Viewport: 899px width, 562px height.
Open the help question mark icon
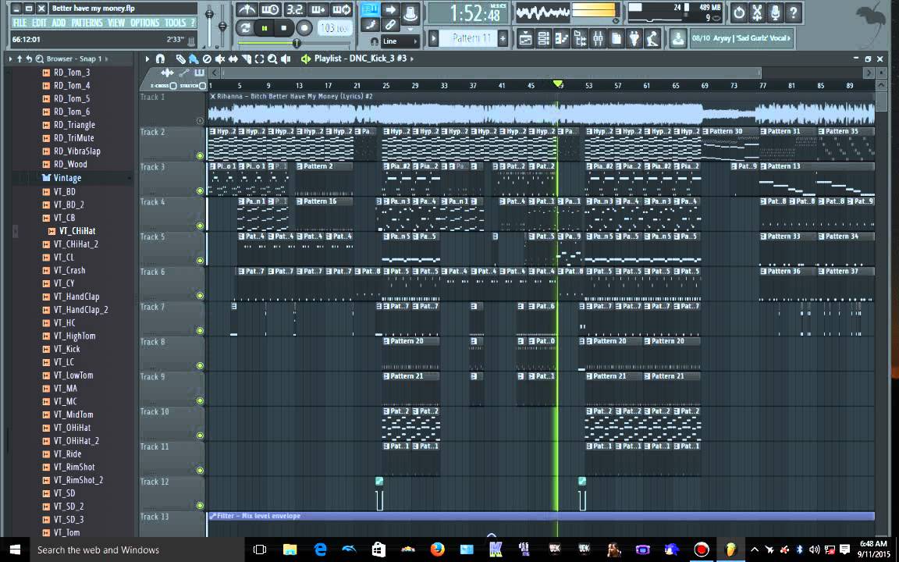point(794,12)
